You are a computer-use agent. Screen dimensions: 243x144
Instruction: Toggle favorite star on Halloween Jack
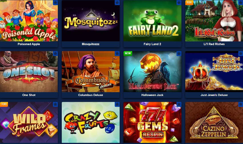point(179,54)
